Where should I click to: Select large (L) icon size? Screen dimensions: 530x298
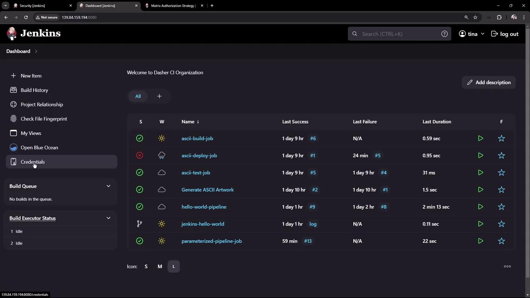tap(173, 267)
